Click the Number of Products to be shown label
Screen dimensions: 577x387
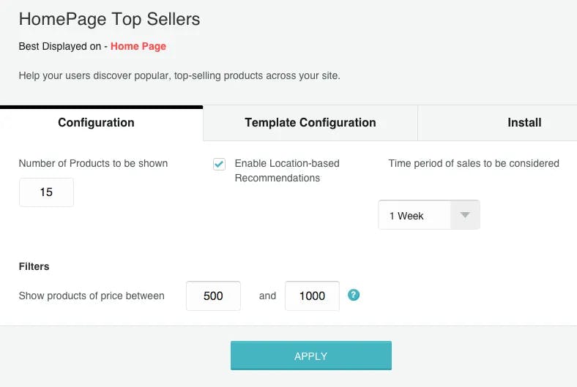tap(93, 164)
